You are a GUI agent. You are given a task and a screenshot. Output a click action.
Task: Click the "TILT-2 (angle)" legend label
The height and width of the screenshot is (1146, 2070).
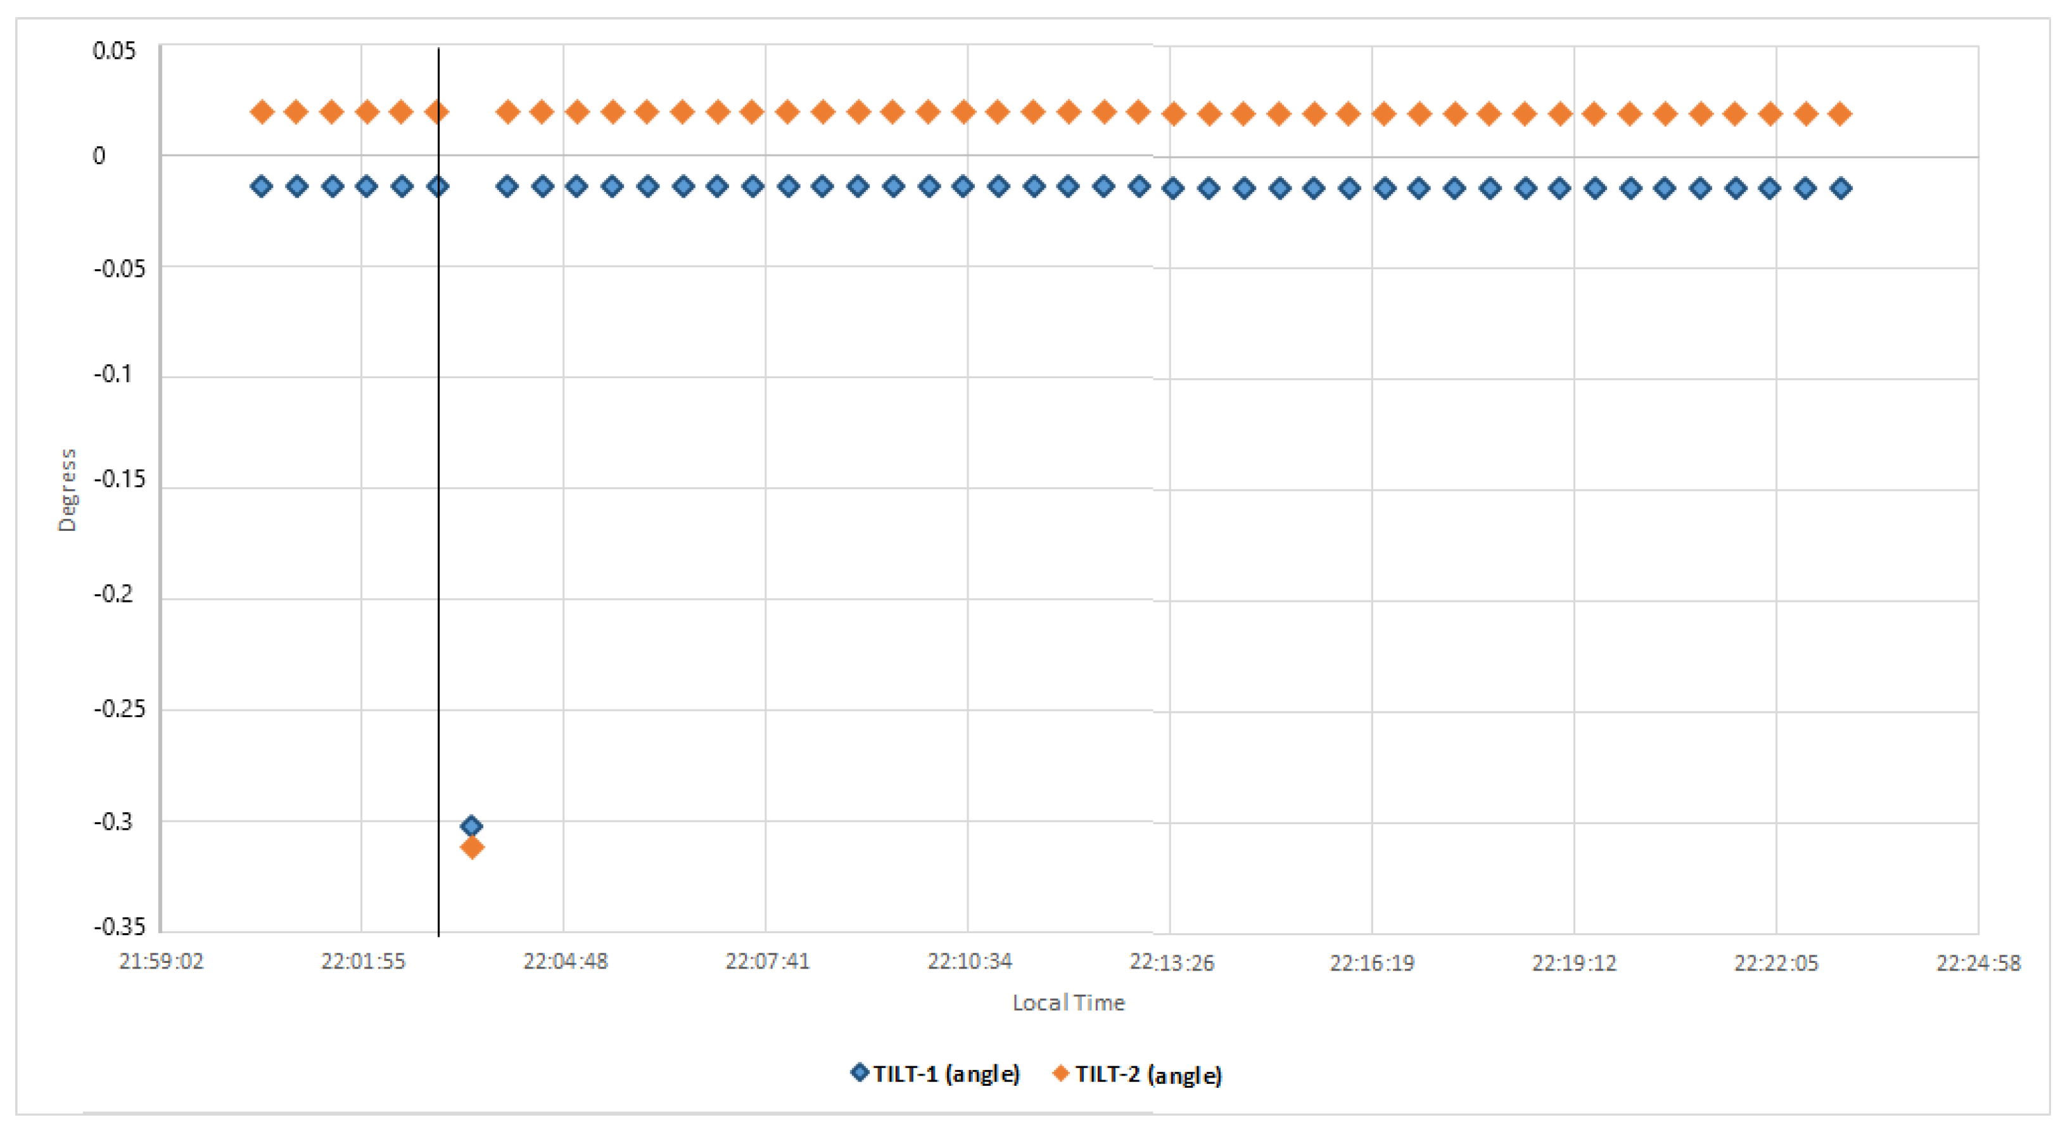(x=1148, y=1074)
